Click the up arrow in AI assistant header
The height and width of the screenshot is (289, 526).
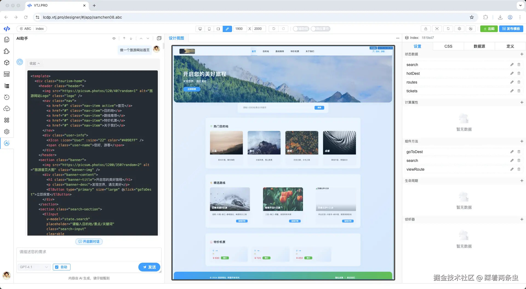tap(124, 38)
